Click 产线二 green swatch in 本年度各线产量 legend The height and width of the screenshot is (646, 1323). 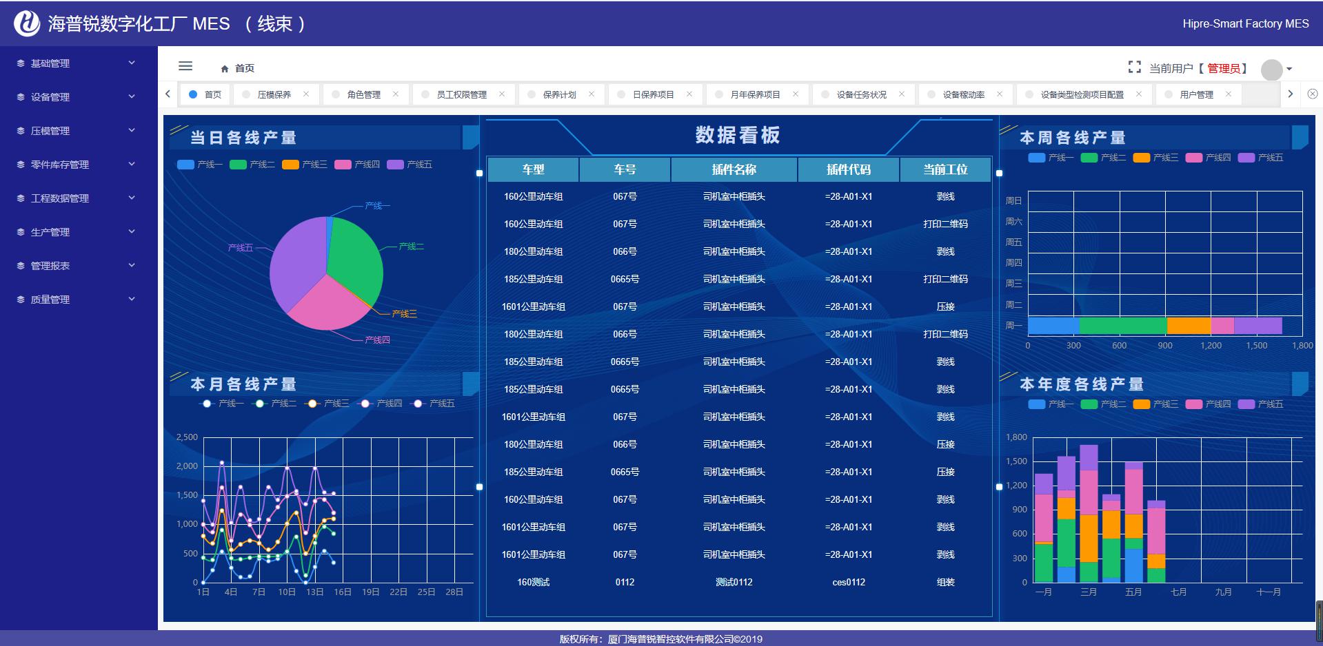coord(1089,404)
